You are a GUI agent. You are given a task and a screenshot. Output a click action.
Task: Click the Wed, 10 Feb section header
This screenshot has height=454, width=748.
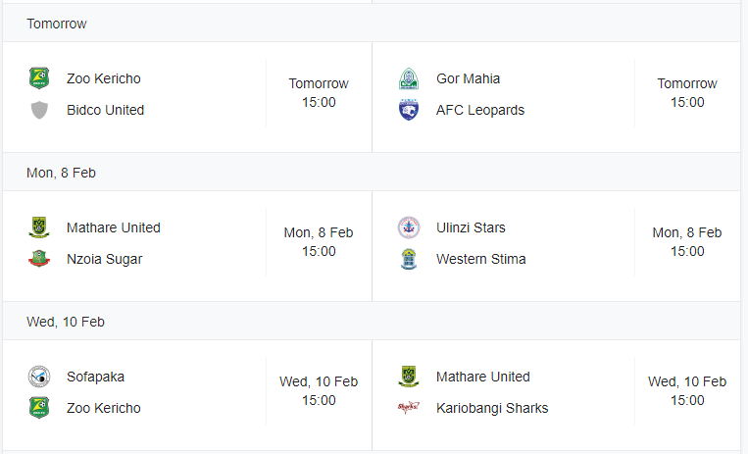point(372,322)
